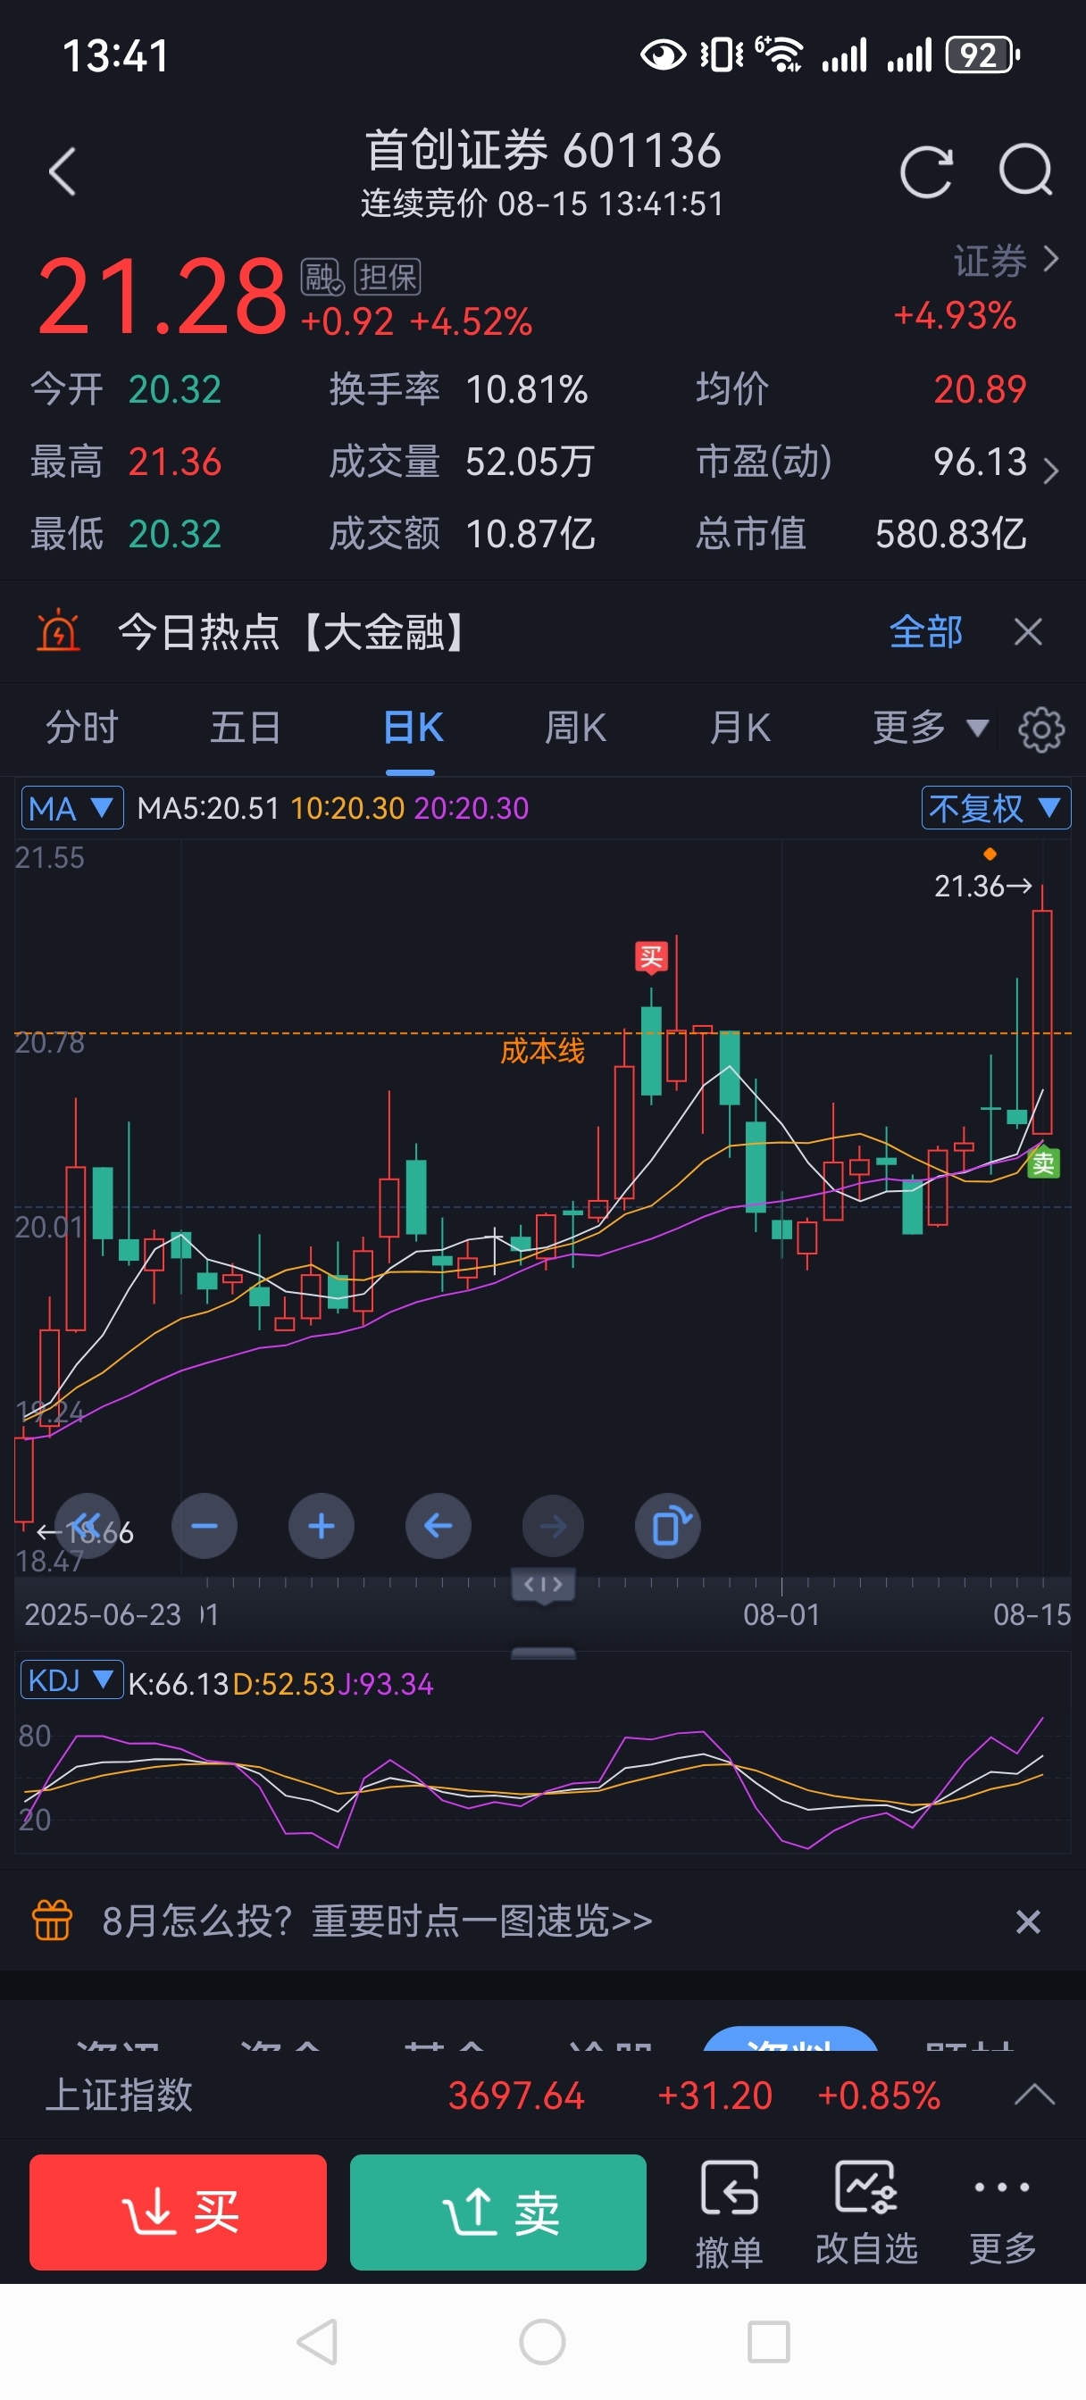This screenshot has height=2400, width=1086.
Task: Tap the 上证指数 label
Action: (x=119, y=2096)
